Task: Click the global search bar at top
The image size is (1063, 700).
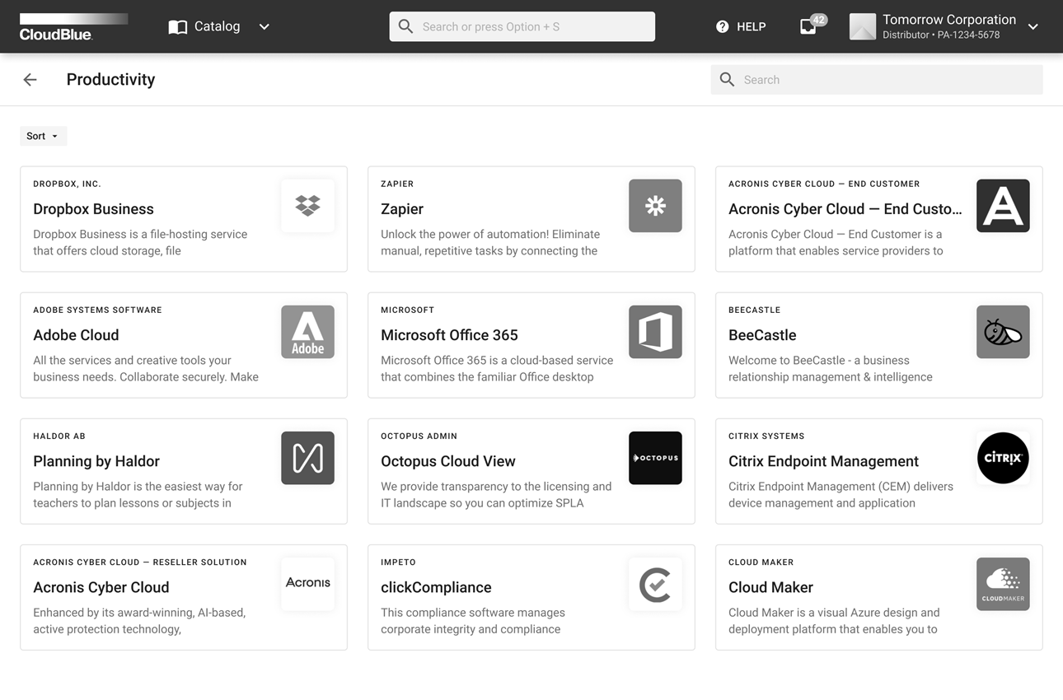Action: (x=522, y=26)
